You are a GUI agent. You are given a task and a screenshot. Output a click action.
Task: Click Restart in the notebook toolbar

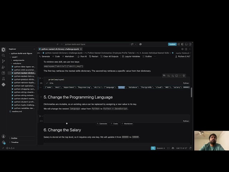click(94, 57)
